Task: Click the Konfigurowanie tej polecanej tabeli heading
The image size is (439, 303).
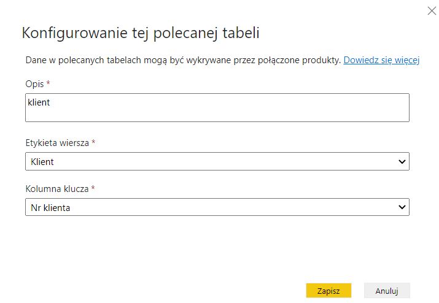Action: pos(141,33)
